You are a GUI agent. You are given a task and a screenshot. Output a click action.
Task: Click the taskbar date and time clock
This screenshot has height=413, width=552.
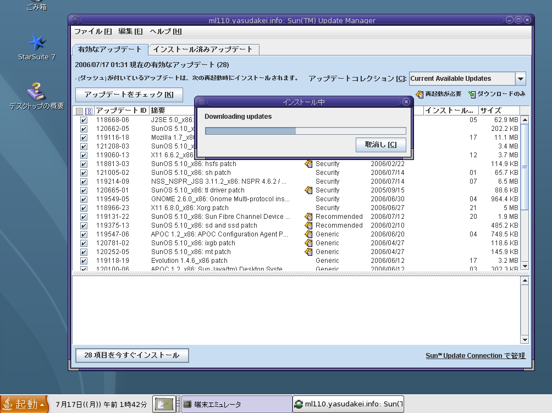click(101, 405)
